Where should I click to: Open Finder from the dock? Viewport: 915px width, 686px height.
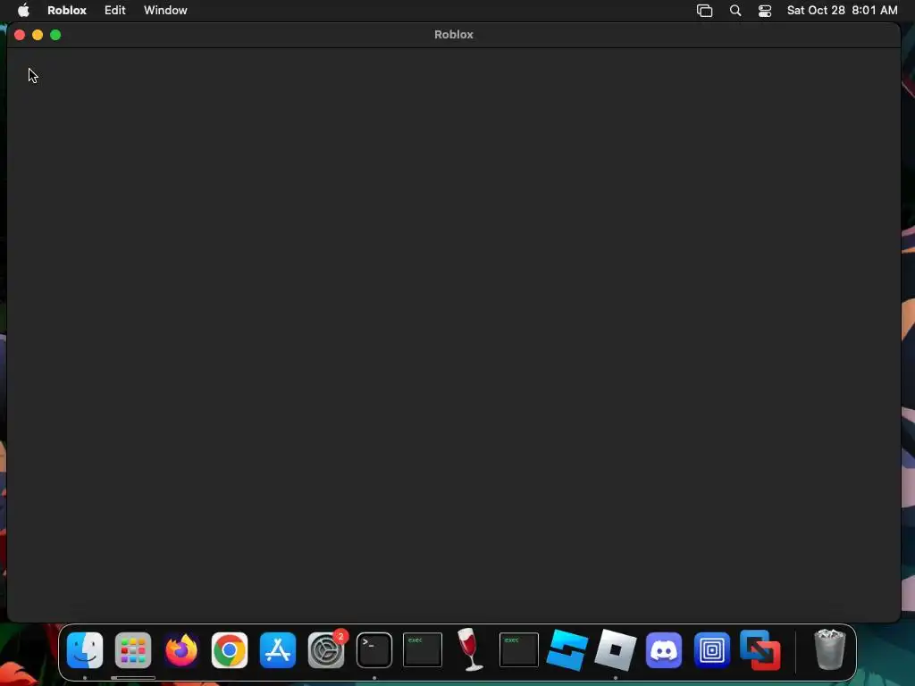pyautogui.click(x=85, y=650)
